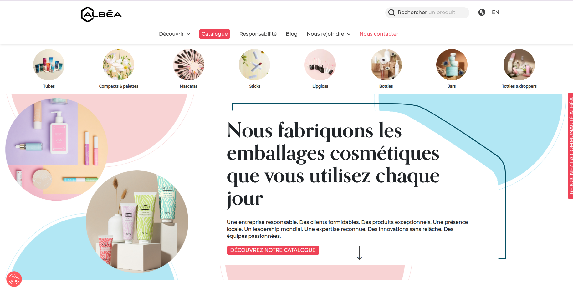Open the Tubes category image

(x=49, y=65)
